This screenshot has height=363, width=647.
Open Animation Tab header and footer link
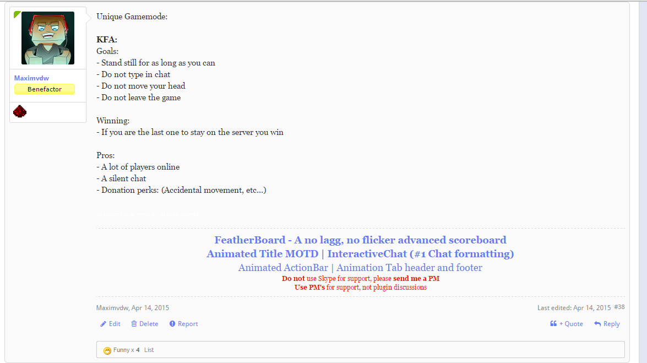tap(409, 268)
